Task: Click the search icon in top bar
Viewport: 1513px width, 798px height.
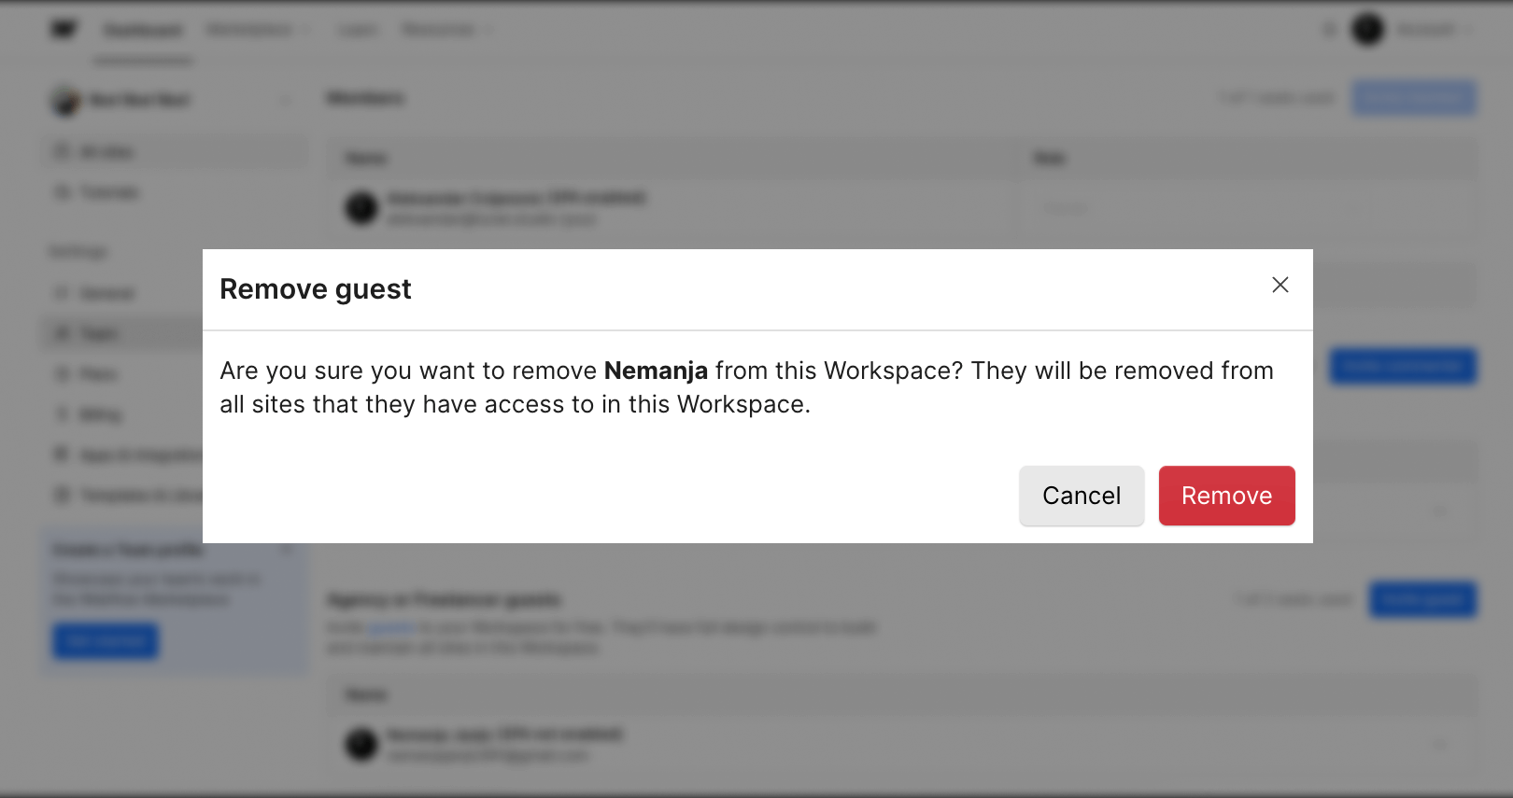Action: click(x=1329, y=31)
